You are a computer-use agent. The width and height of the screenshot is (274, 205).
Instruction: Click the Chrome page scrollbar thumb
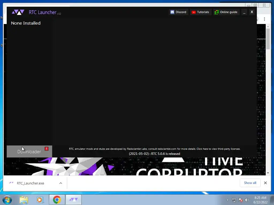(268, 39)
